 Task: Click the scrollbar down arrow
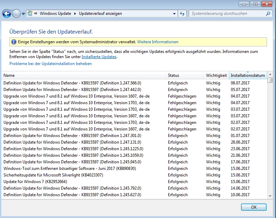[270, 196]
